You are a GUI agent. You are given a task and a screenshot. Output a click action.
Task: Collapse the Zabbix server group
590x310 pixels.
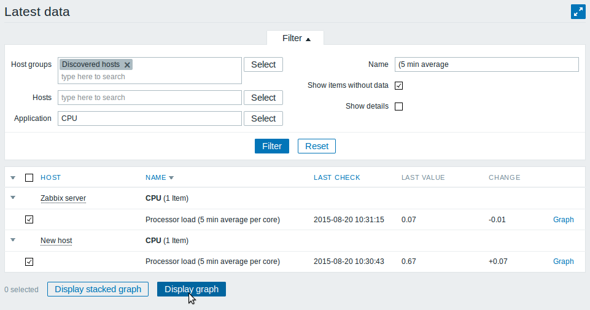pyautogui.click(x=13, y=198)
